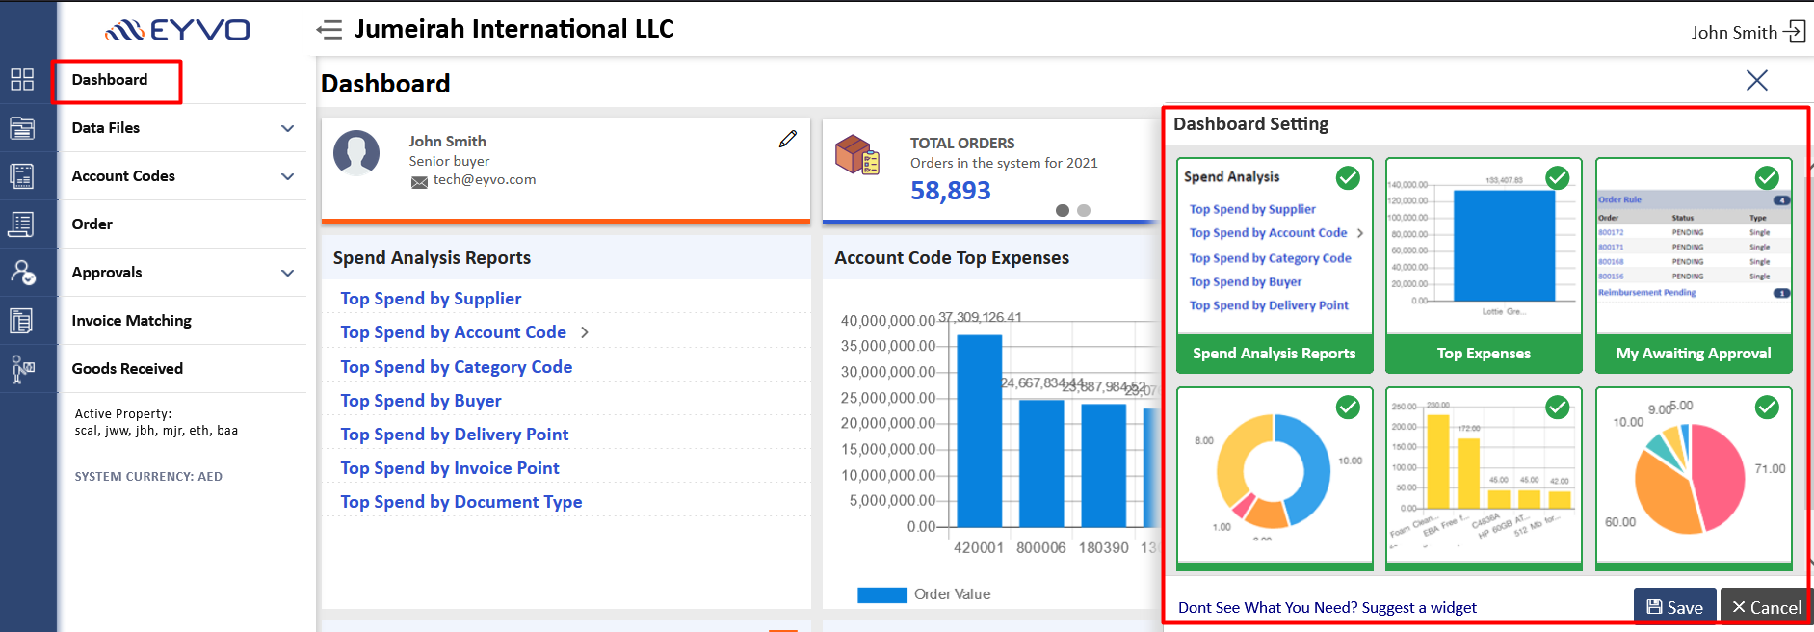Open the Dashboard menu item
This screenshot has width=1814, height=632.
[110, 80]
